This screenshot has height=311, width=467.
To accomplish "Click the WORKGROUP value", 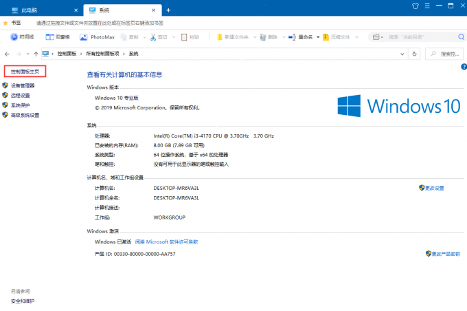I will coord(170,217).
